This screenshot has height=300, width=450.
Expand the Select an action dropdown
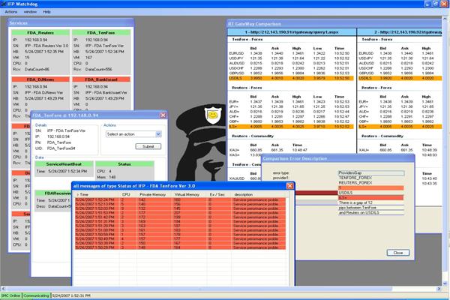(158, 134)
